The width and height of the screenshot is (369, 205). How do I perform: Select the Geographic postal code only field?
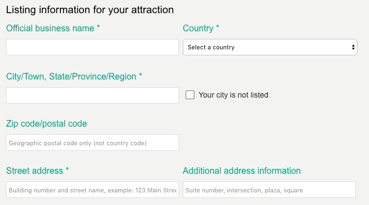[x=92, y=143]
